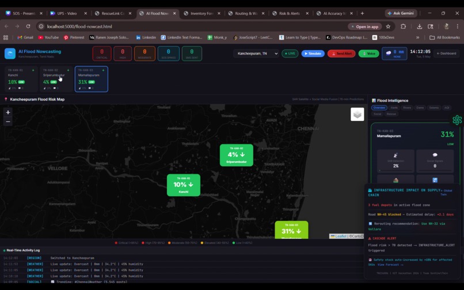Click the Social Signals speech bubble icon

coord(435,155)
